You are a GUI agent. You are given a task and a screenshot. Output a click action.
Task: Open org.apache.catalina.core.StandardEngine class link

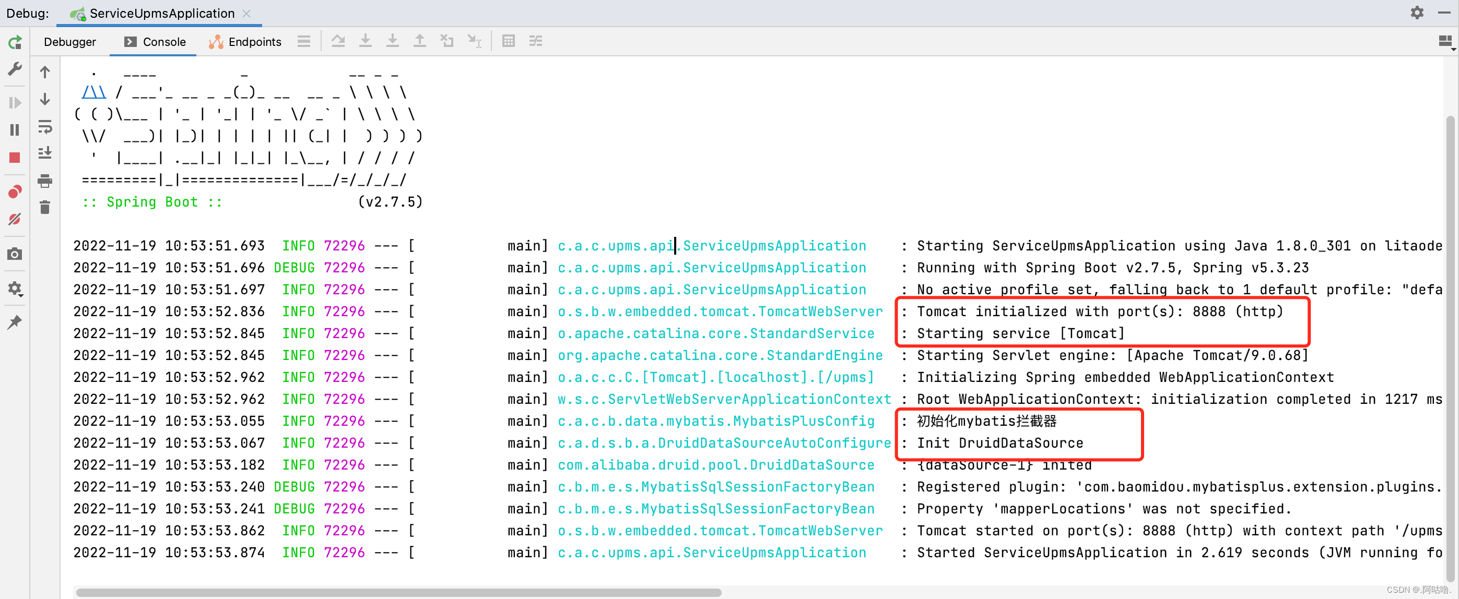(720, 355)
